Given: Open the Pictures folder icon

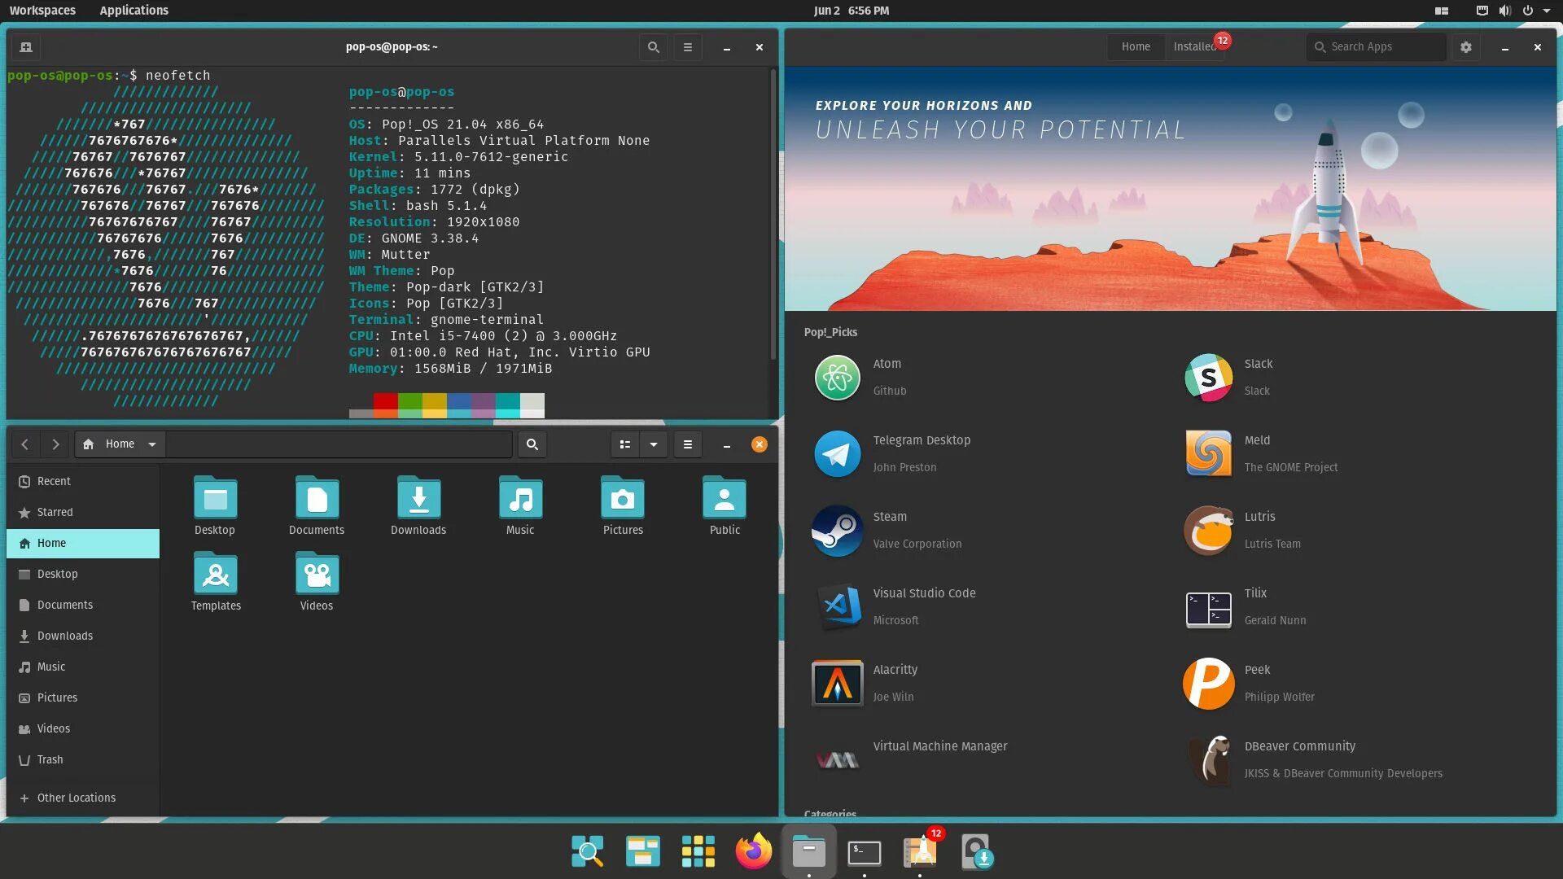Looking at the screenshot, I should 623,497.
